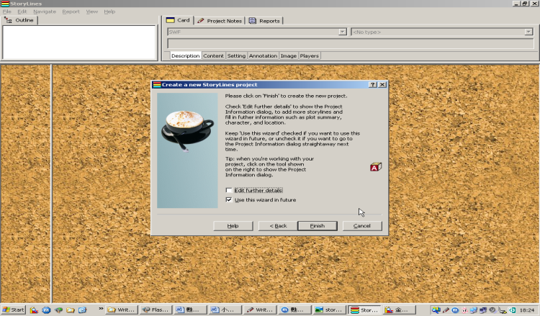This screenshot has height=316, width=540.
Task: Open the File menu
Action: (7, 12)
